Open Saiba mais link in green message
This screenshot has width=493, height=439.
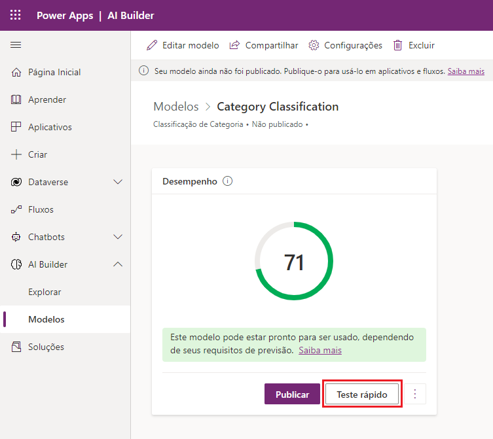pyautogui.click(x=320, y=350)
